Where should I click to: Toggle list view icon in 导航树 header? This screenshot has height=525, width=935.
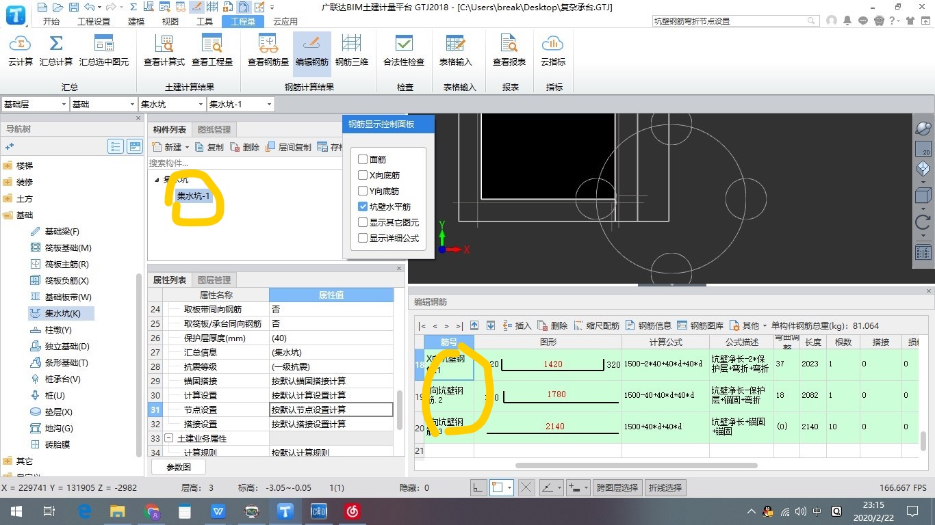(x=116, y=146)
